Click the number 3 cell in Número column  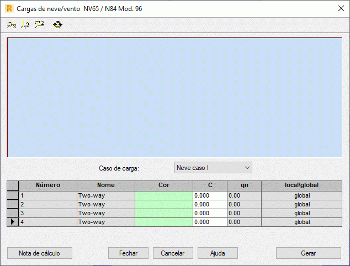48,214
